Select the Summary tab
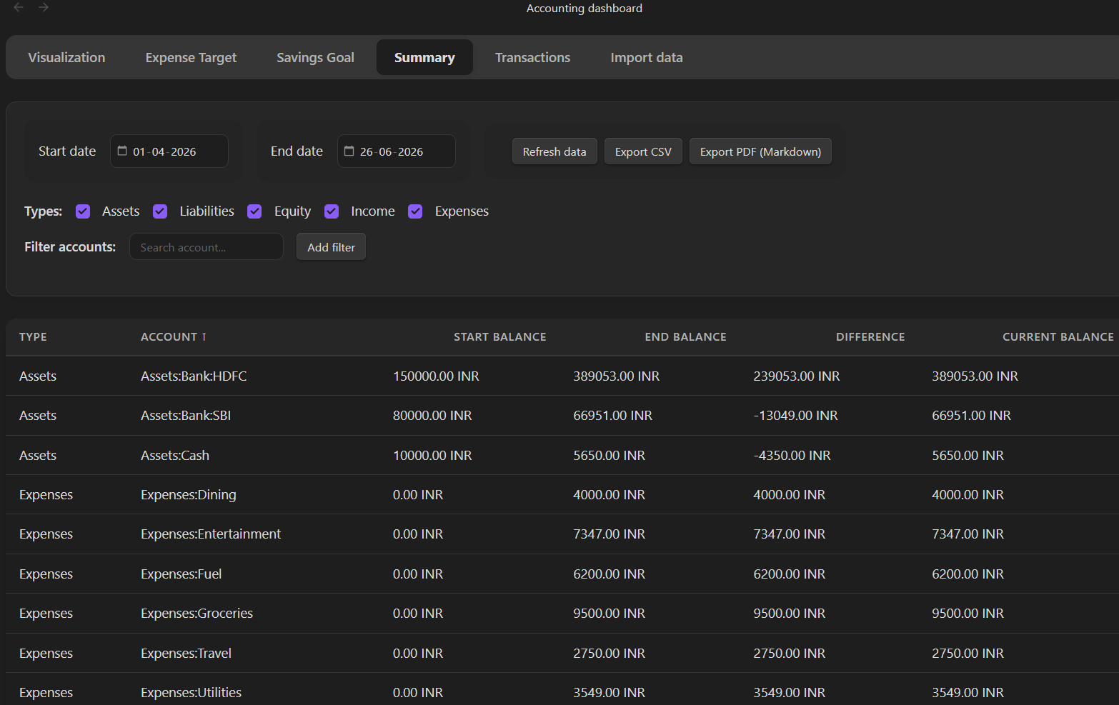 point(424,58)
